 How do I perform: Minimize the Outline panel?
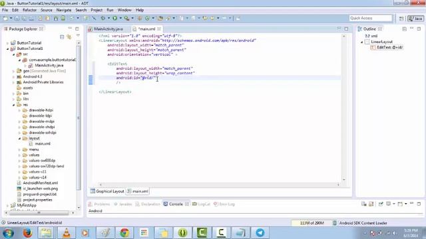coord(411,29)
